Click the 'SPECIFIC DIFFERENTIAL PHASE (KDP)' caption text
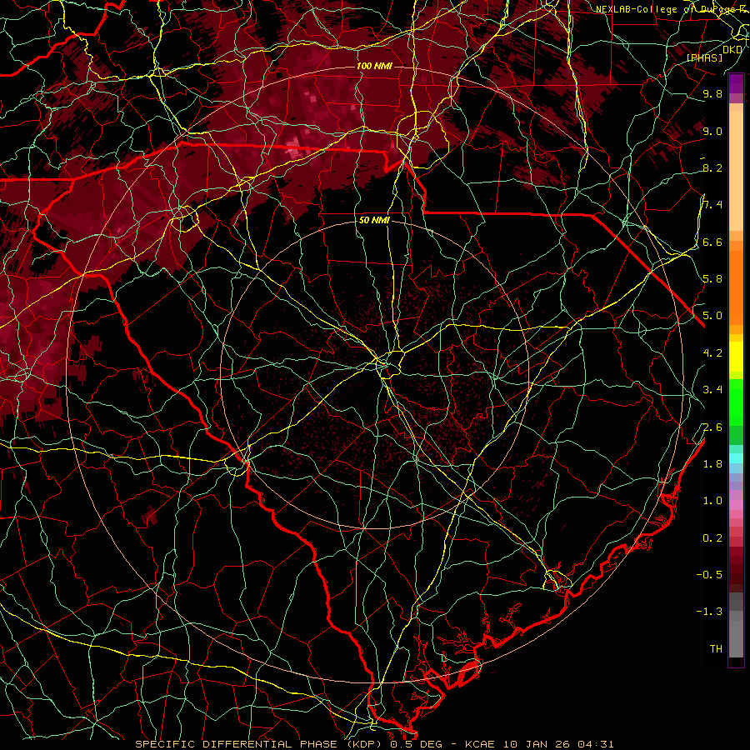 (260, 744)
